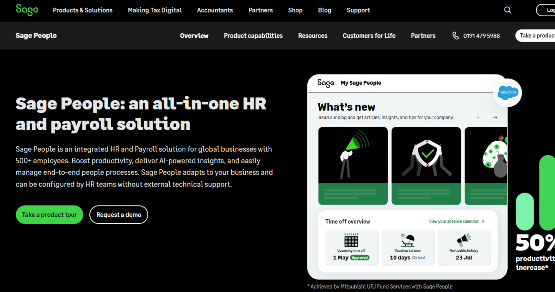Select the Overview tab
Image resolution: width=555 pixels, height=292 pixels.
coord(194,36)
